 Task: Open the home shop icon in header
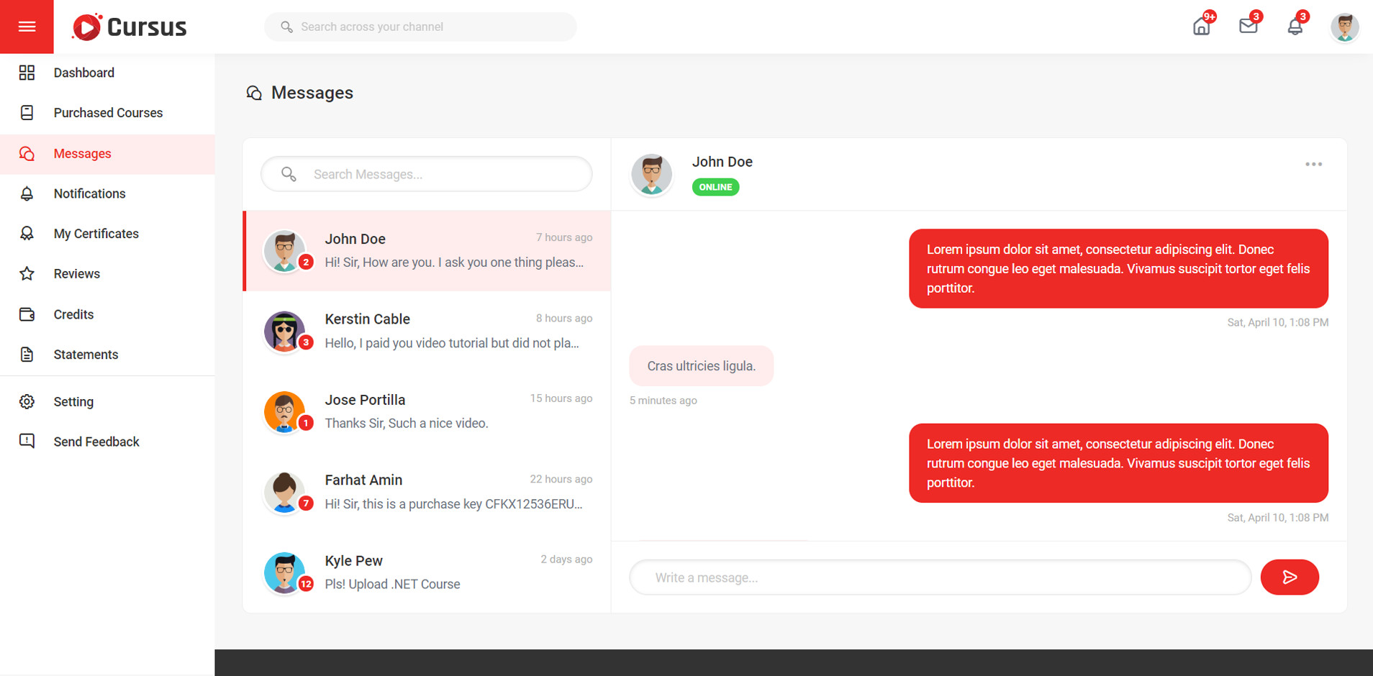1201,27
